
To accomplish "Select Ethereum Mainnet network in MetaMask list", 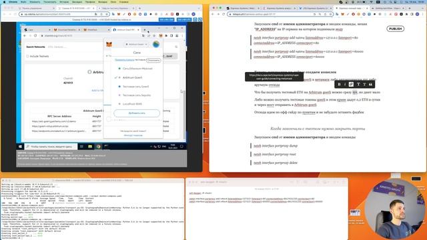I will [137, 69].
